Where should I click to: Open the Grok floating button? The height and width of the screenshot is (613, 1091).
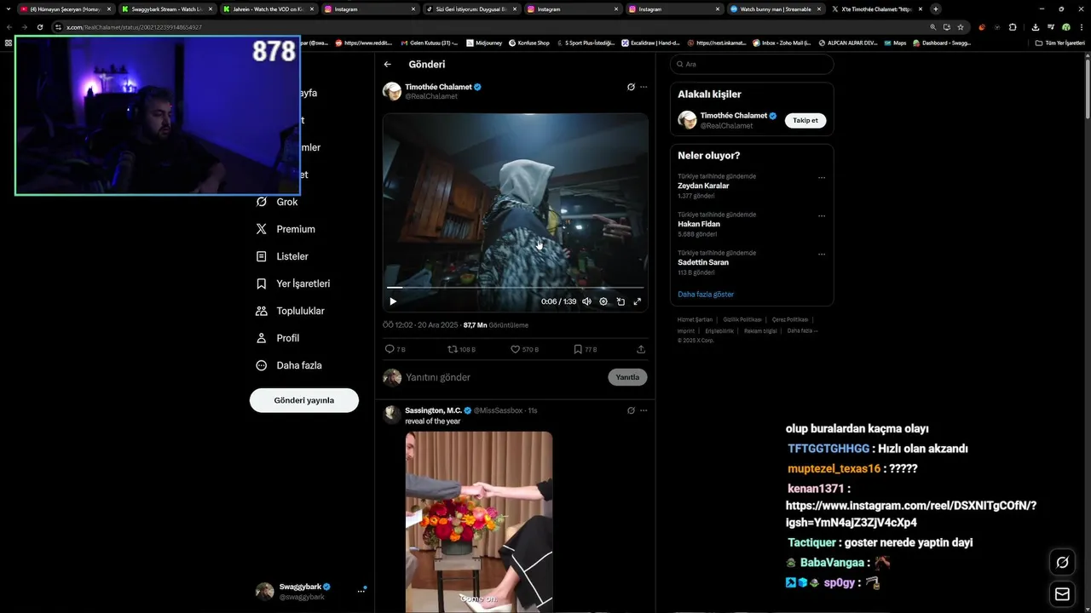click(1062, 562)
